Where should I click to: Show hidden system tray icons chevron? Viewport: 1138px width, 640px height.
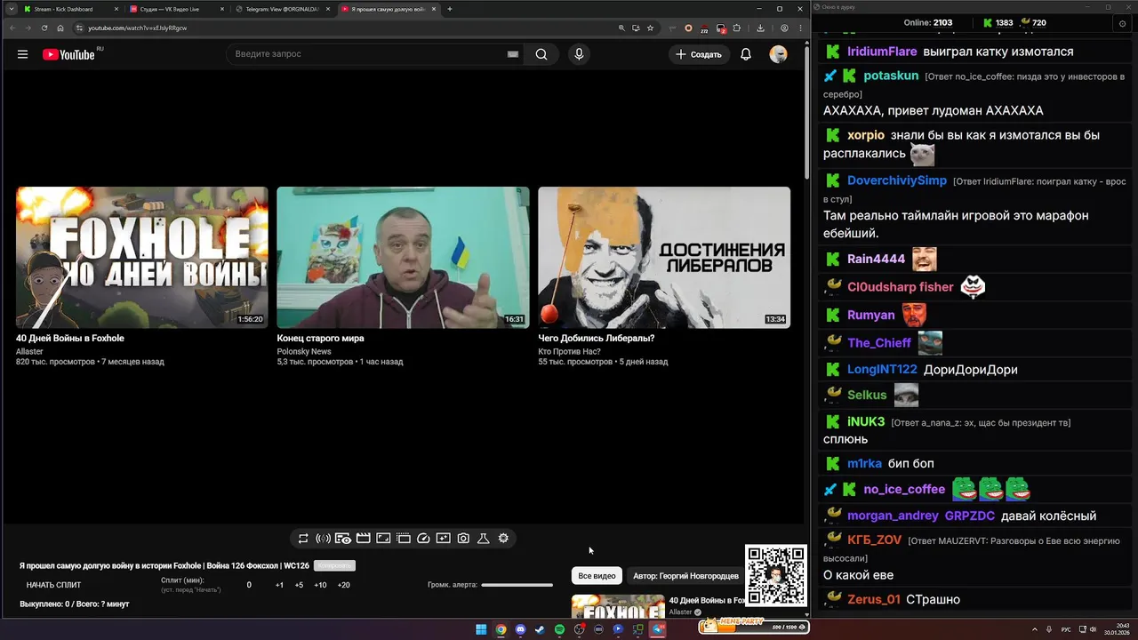coord(1035,629)
